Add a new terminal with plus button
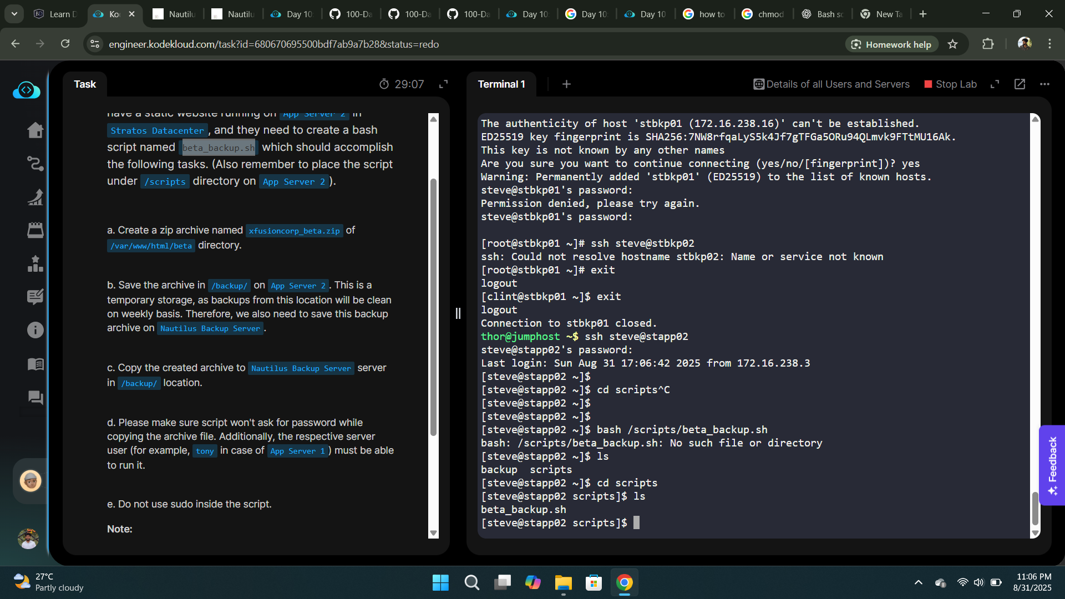This screenshot has width=1065, height=599. 566,84
